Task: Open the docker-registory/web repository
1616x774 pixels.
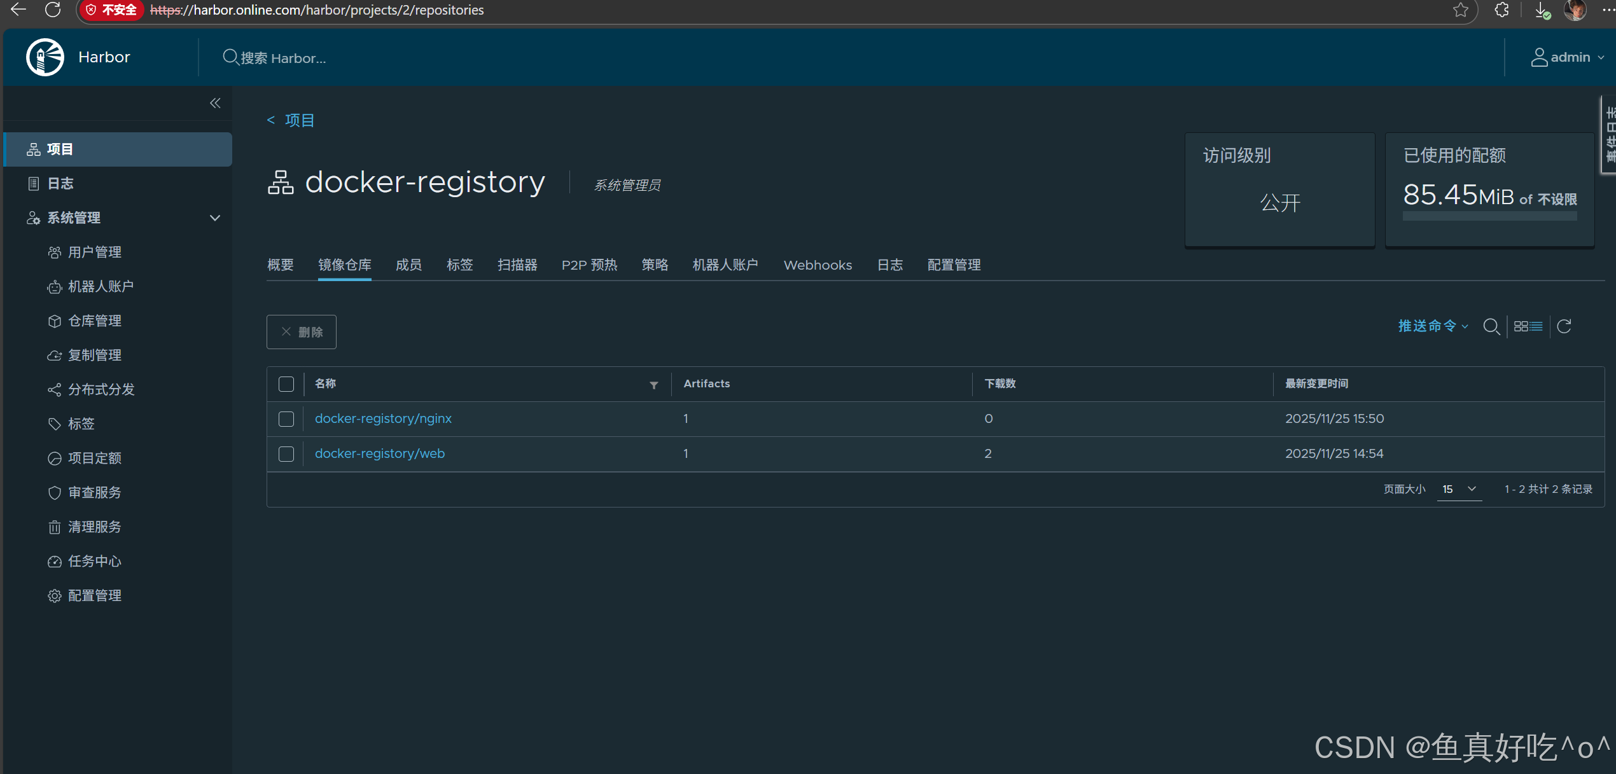Action: pyautogui.click(x=380, y=453)
